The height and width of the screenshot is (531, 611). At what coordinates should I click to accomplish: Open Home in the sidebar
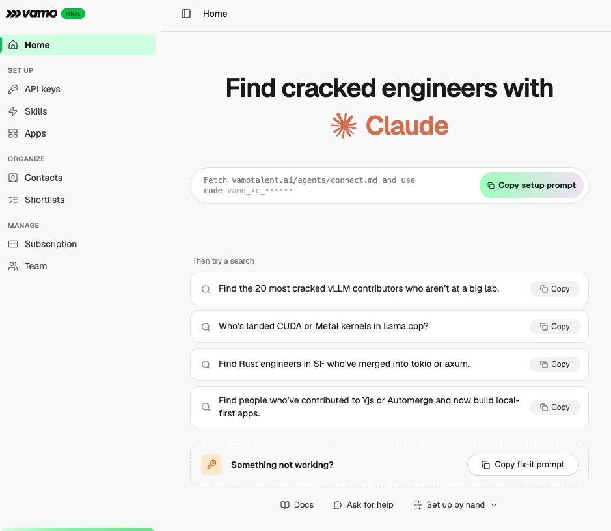point(78,45)
